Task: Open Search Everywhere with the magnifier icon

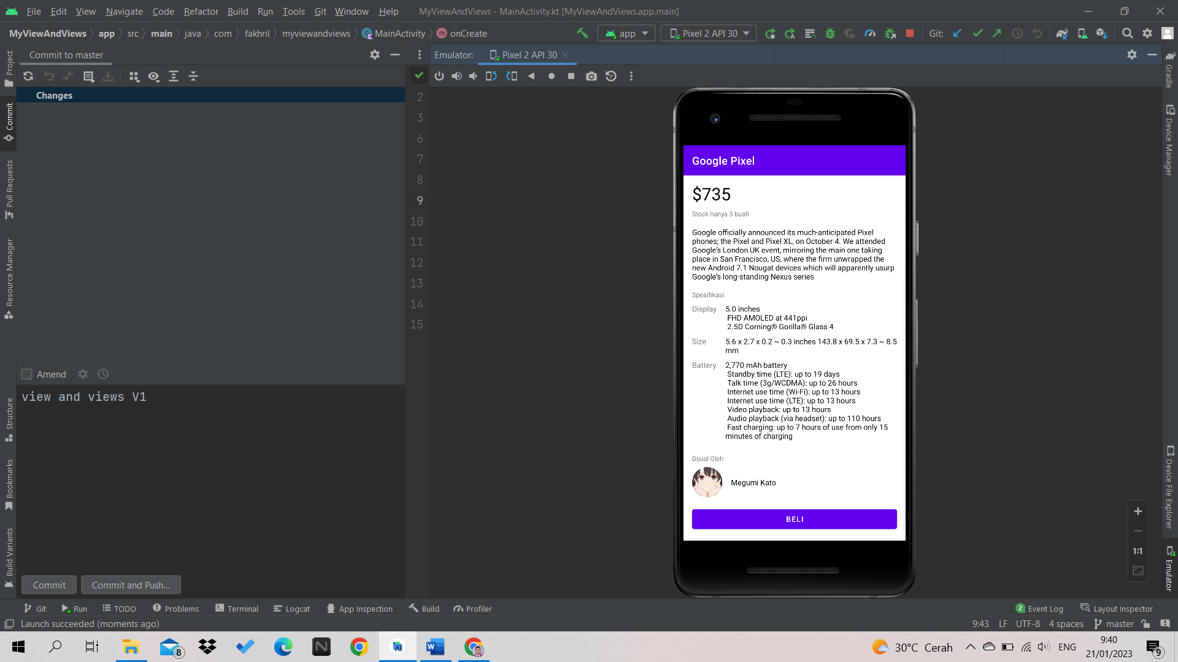Action: [x=1128, y=33]
